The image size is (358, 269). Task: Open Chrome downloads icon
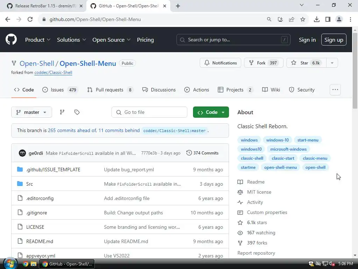(x=317, y=20)
